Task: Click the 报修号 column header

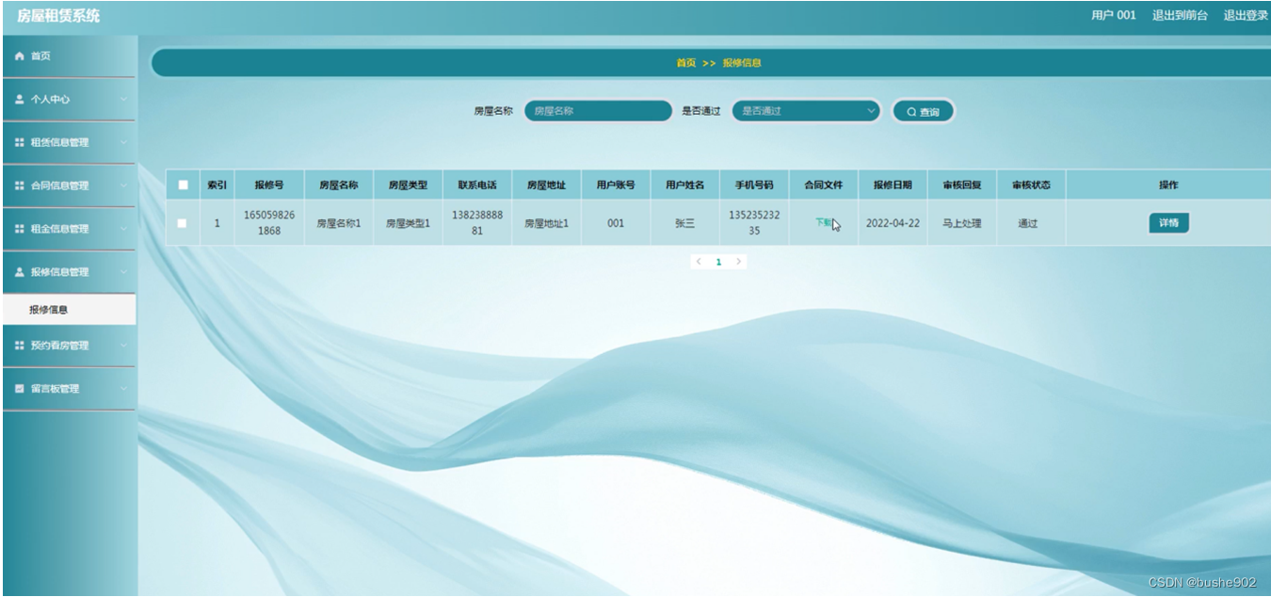Action: 269,186
